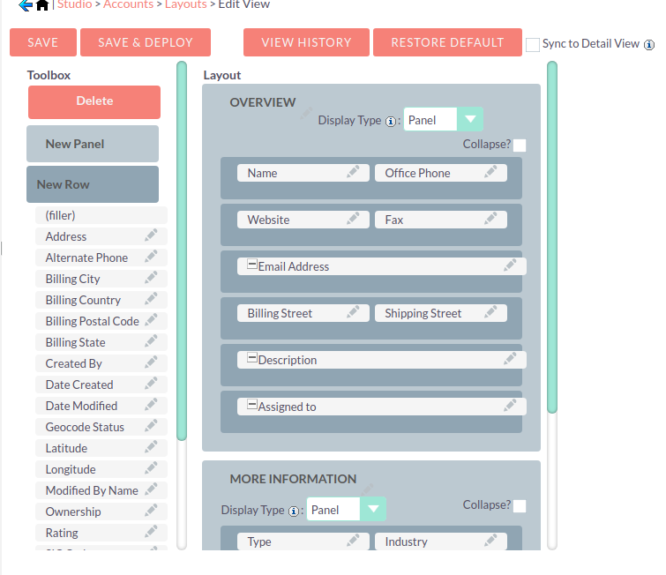Go to Accounts in breadcrumb
This screenshot has width=666, height=575.
[127, 5]
